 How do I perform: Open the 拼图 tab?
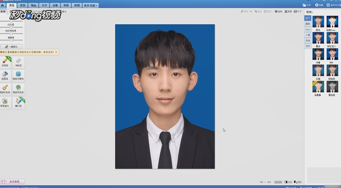coord(77,5)
